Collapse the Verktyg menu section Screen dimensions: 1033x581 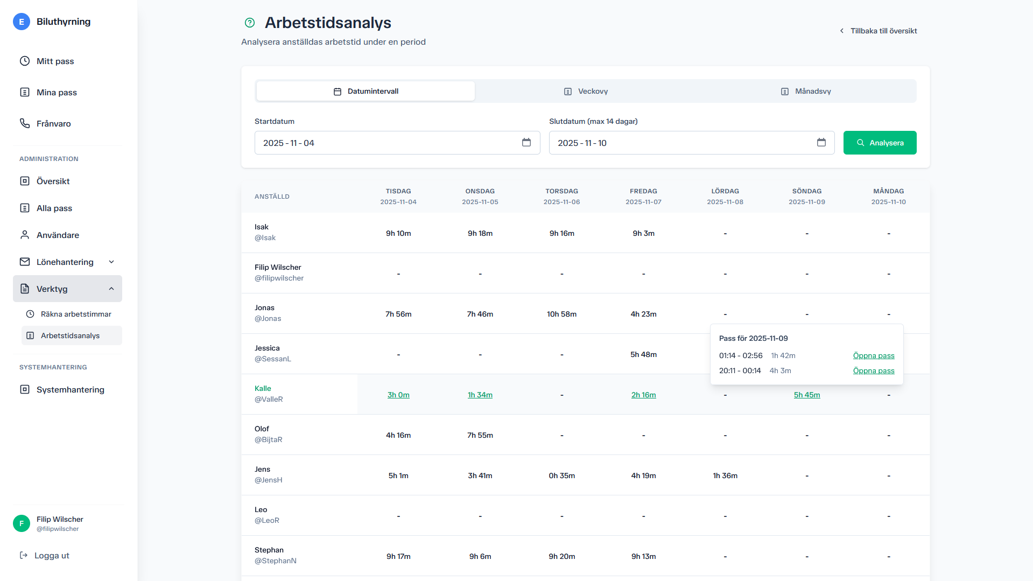111,289
